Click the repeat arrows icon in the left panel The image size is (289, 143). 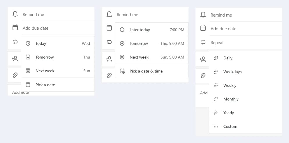15,42
